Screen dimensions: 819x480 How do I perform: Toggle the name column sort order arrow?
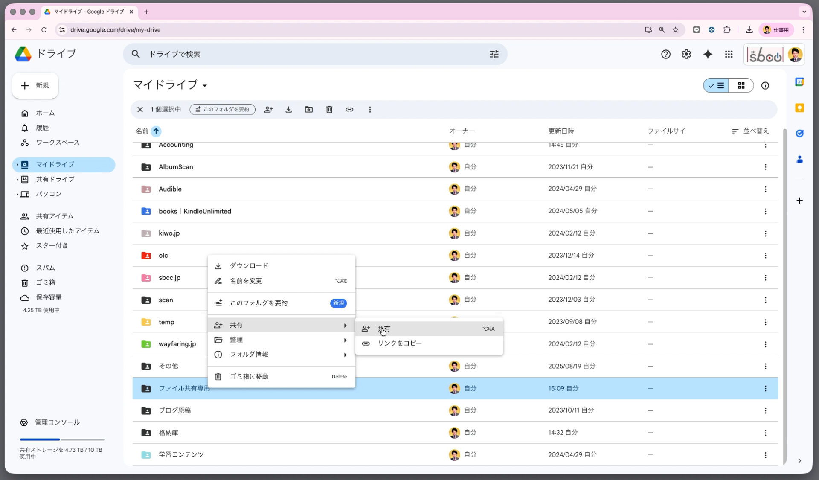tap(157, 131)
